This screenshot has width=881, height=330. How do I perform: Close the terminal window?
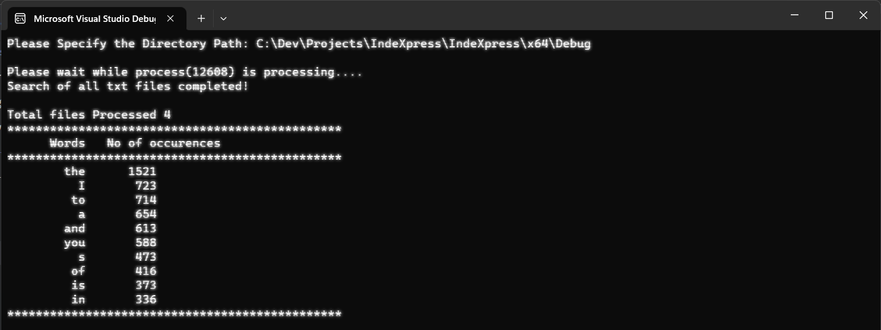[x=863, y=15]
